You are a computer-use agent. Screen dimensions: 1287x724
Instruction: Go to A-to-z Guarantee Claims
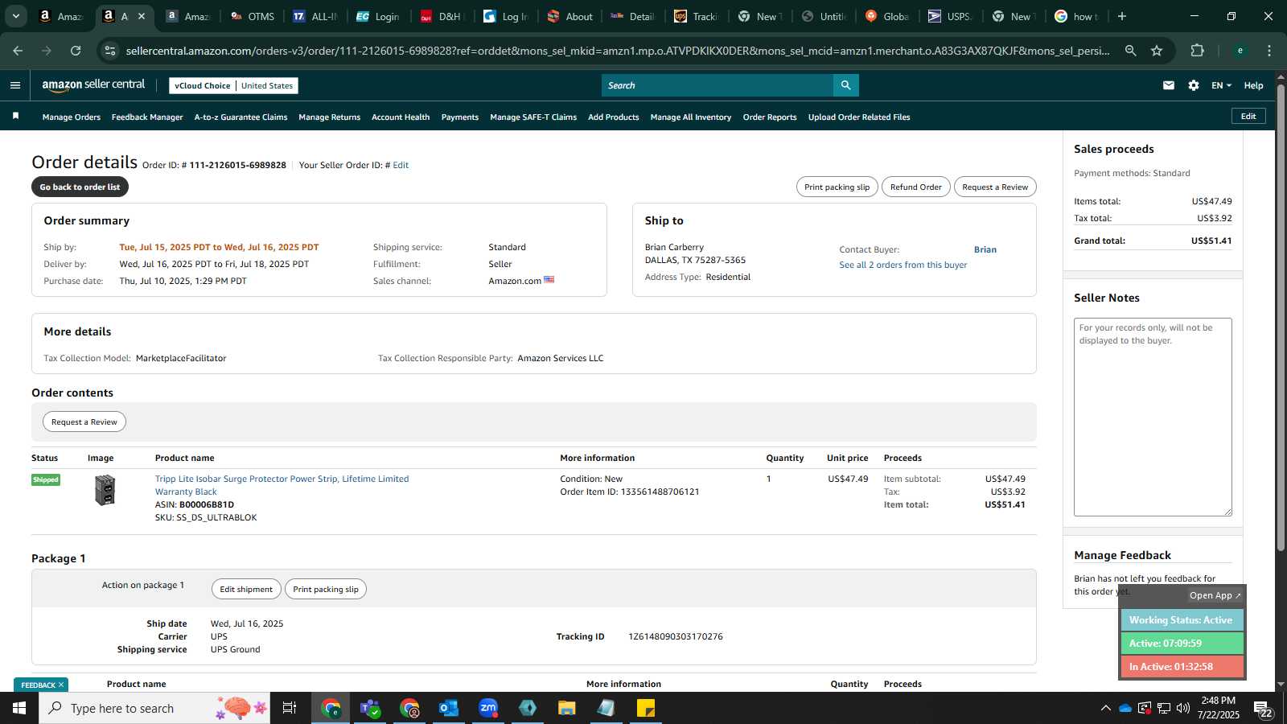[241, 117]
